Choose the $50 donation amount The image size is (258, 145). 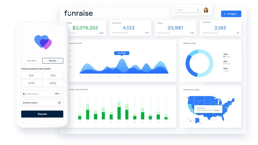(x=53, y=75)
